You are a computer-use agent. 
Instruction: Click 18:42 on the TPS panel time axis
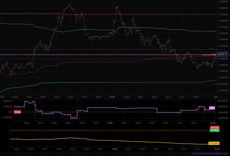point(17,149)
